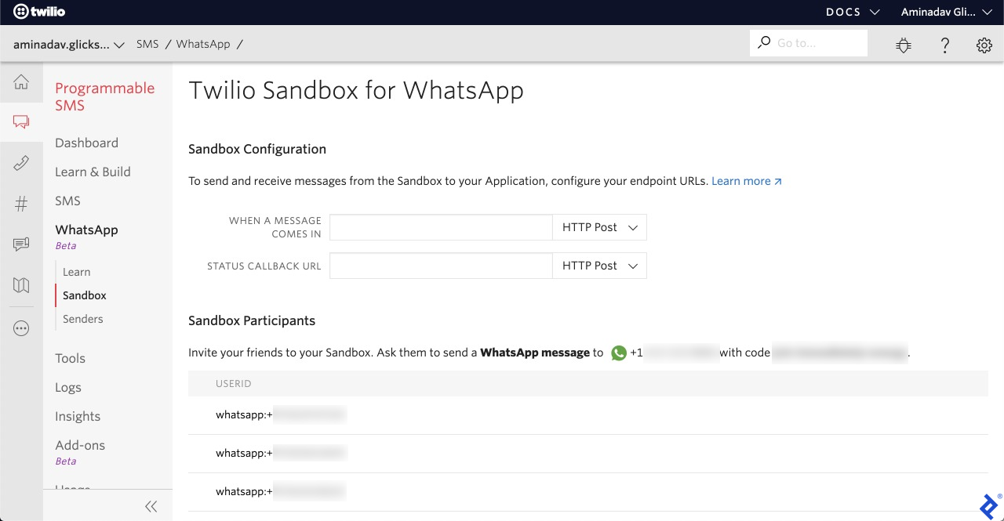The height and width of the screenshot is (521, 1004).
Task: Click the Twilio logo
Action: point(39,12)
